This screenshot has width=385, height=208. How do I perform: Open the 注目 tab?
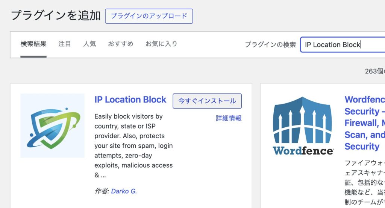pyautogui.click(x=65, y=44)
